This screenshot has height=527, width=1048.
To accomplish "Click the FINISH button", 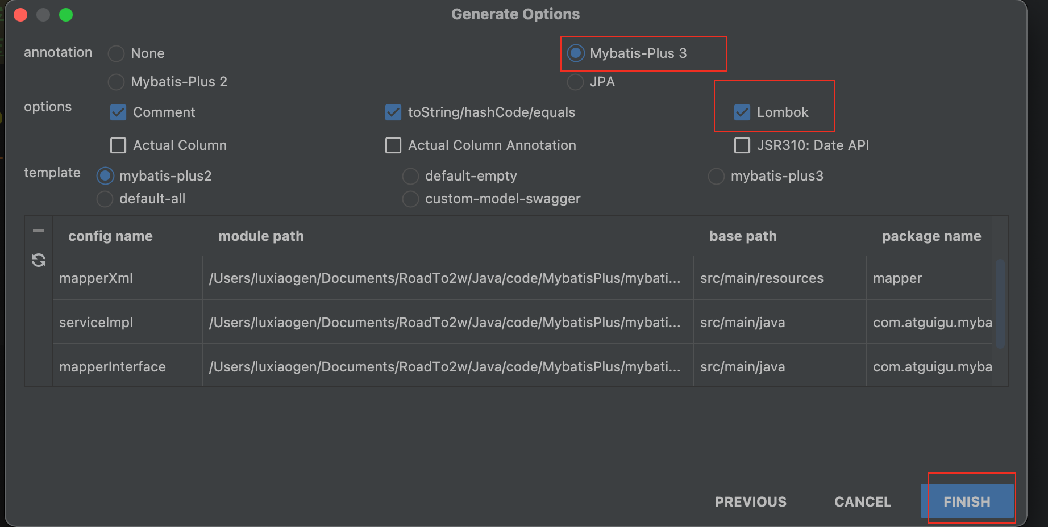I will click(x=967, y=501).
